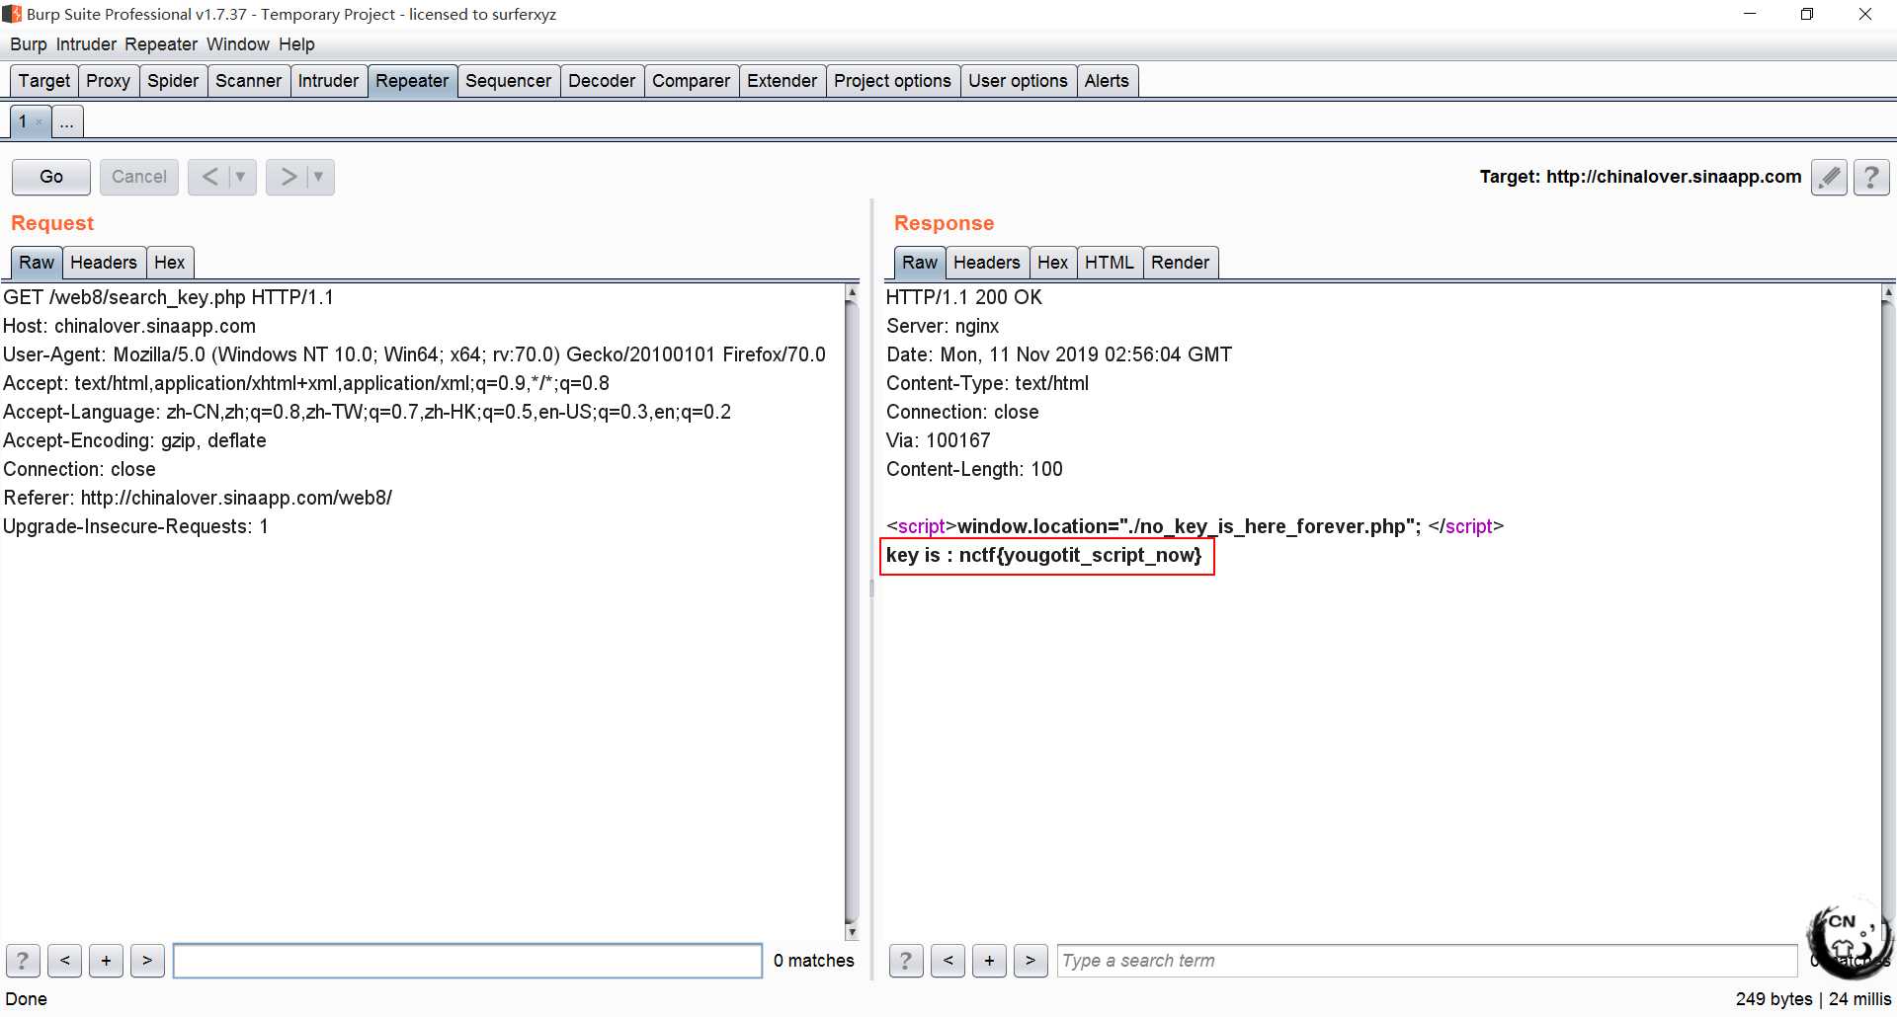Switch to the Intruder tool tab
Screen dimensions: 1897x1017
coord(328,81)
